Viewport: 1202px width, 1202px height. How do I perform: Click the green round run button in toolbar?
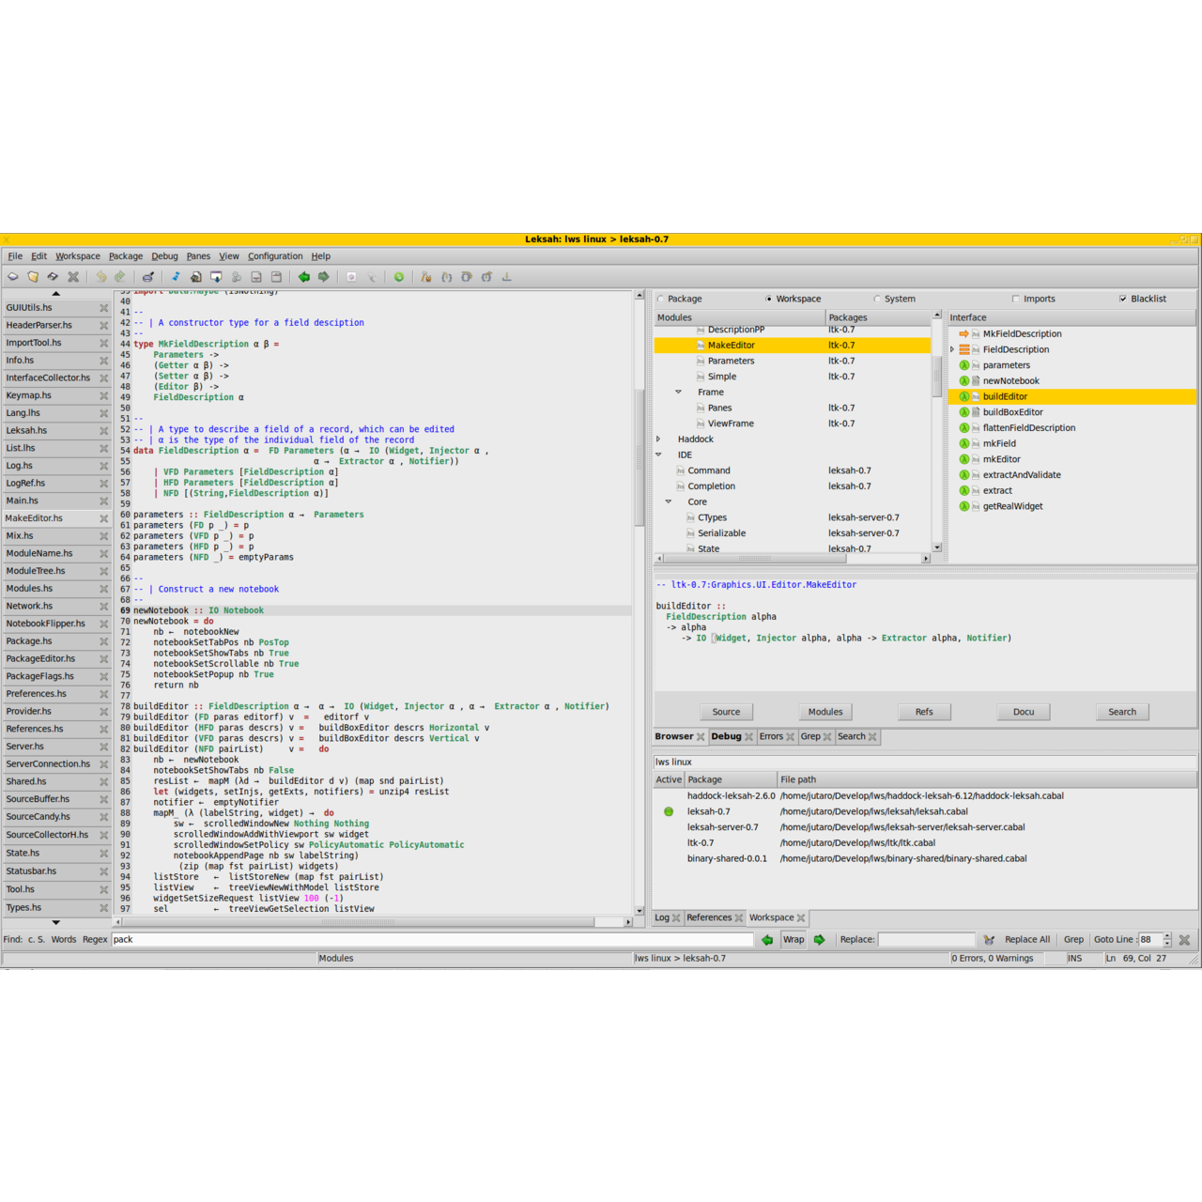coord(399,277)
